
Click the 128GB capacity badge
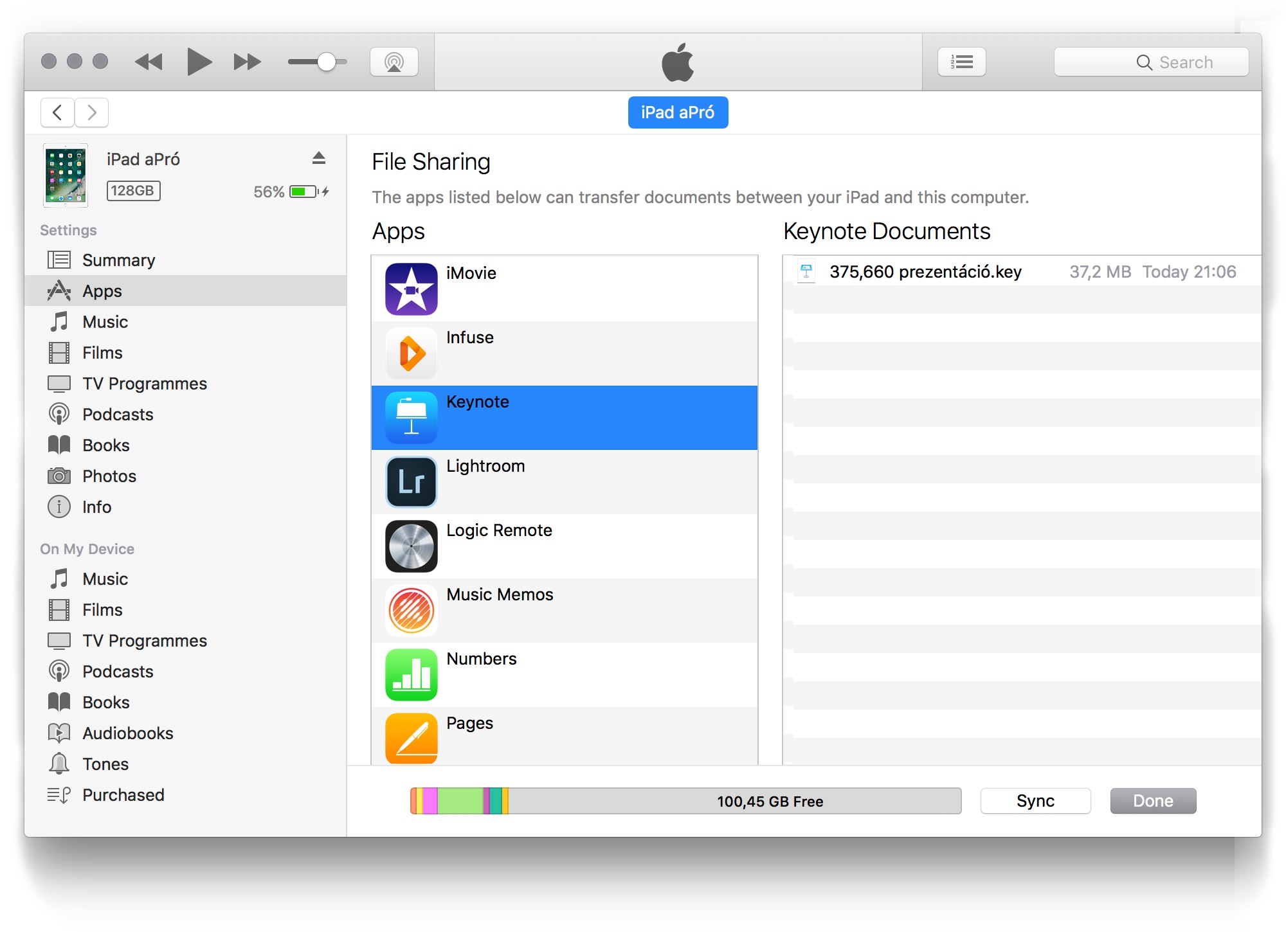133,191
